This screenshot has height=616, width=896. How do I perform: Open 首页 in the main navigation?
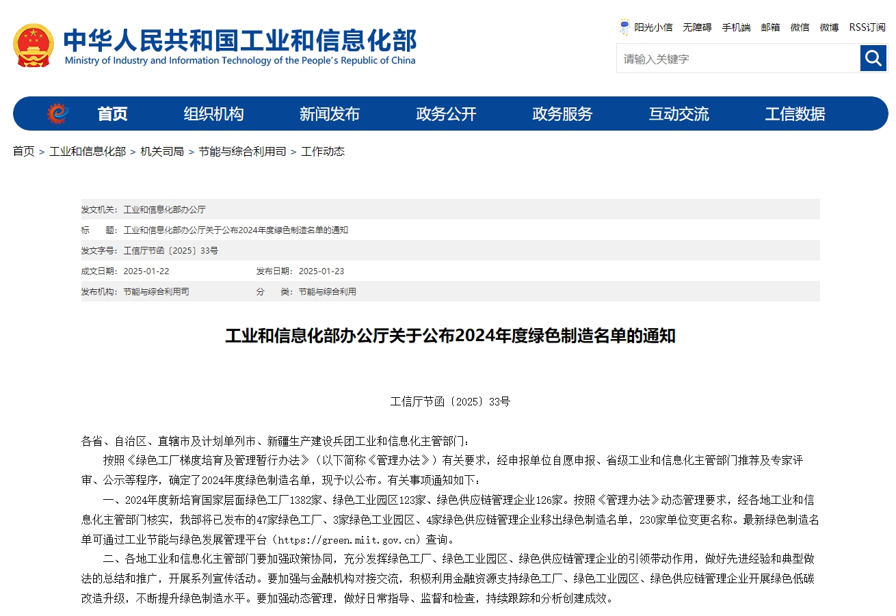click(112, 113)
